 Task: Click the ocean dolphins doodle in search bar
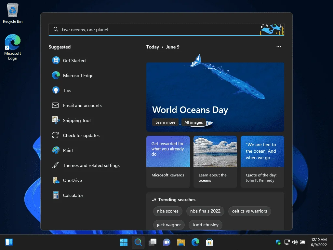click(x=272, y=29)
